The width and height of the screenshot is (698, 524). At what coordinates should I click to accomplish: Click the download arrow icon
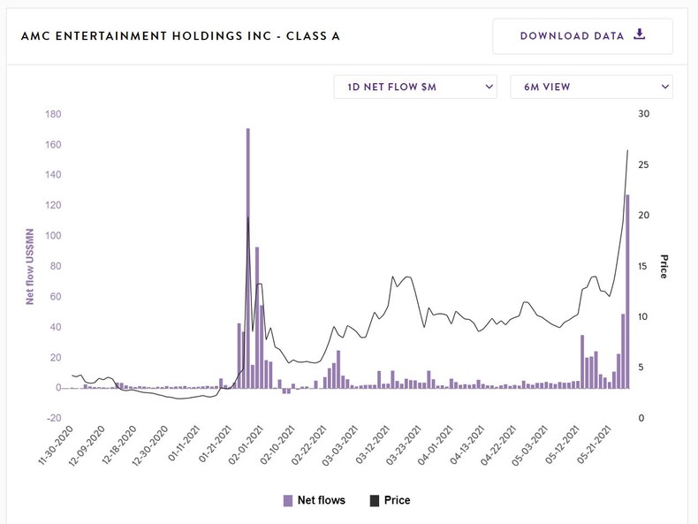(x=641, y=35)
